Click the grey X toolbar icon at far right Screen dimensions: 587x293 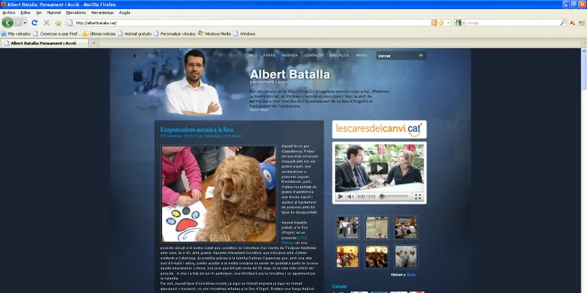click(x=581, y=23)
